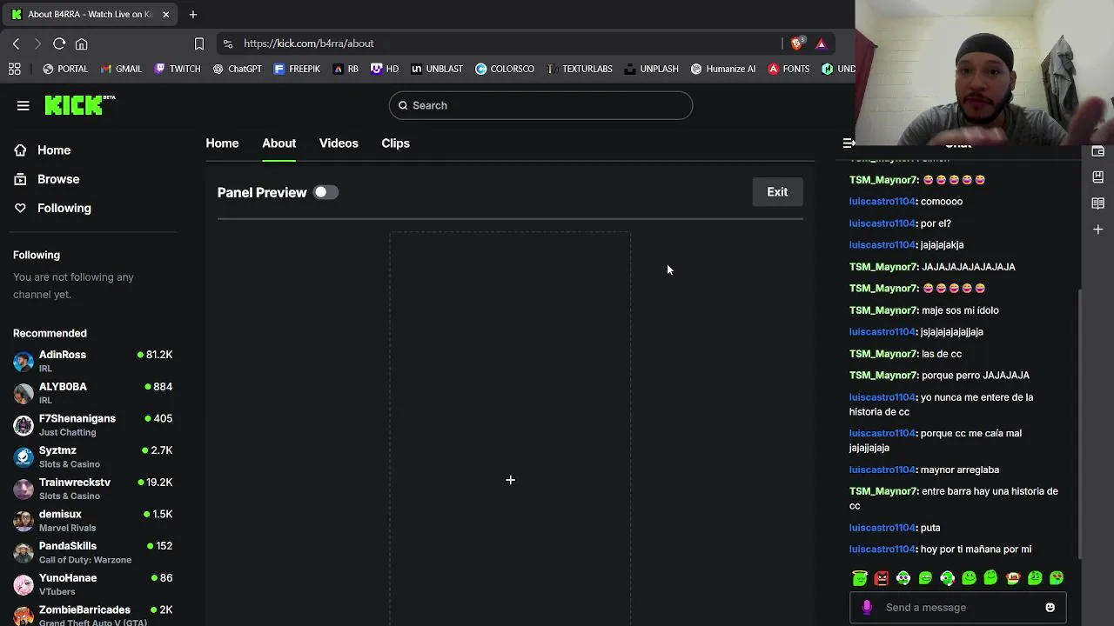Click luiscastro1104 on 'maynor arreglaba' message
The height and width of the screenshot is (626, 1114).
coord(882,469)
